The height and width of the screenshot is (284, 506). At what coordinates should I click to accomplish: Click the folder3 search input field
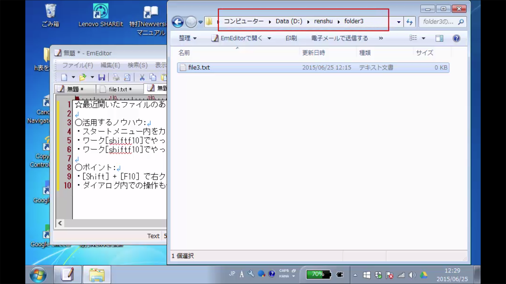click(x=438, y=22)
